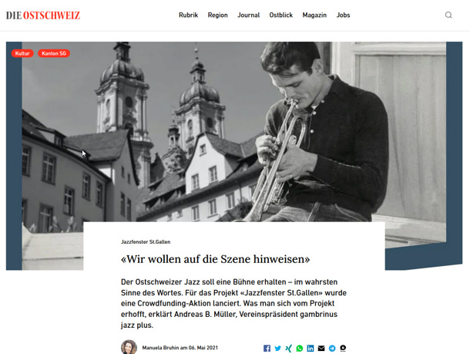This screenshot has width=470, height=354.
Task: Open the Region menu
Action: point(217,15)
